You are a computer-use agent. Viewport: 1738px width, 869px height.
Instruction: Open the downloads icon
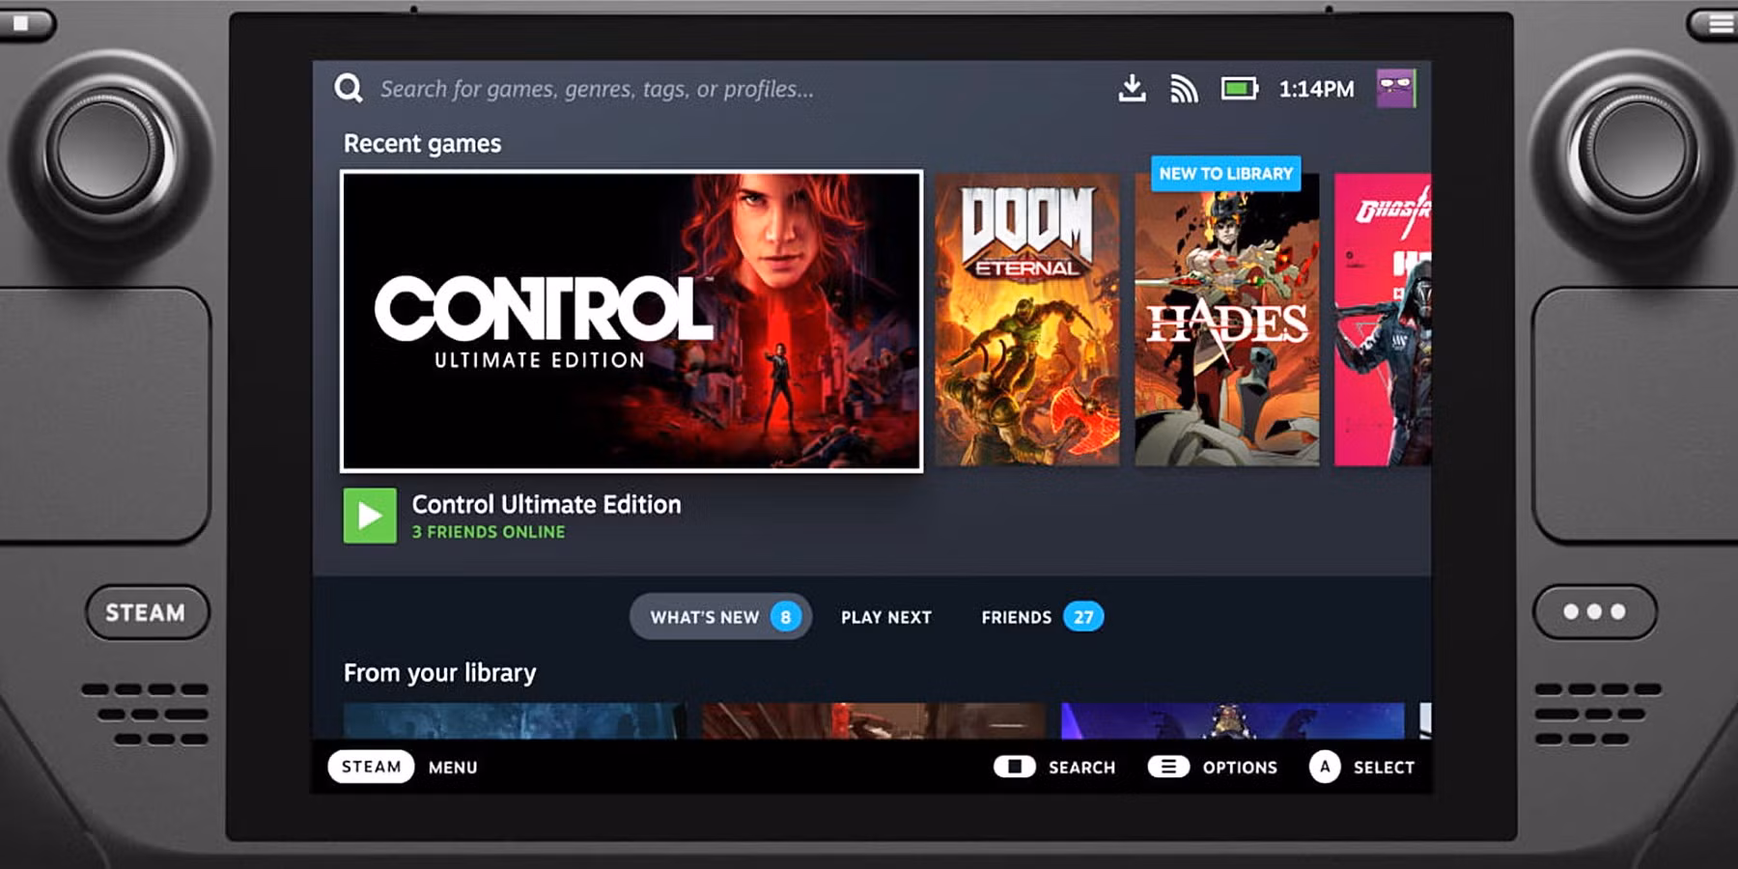(1132, 89)
